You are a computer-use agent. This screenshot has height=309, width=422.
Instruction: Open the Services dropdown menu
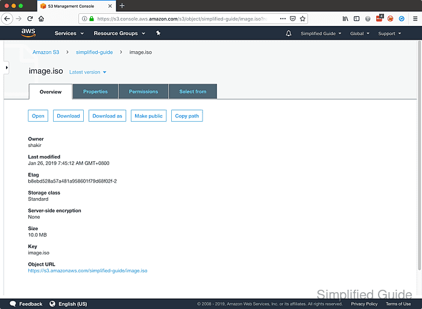69,33
